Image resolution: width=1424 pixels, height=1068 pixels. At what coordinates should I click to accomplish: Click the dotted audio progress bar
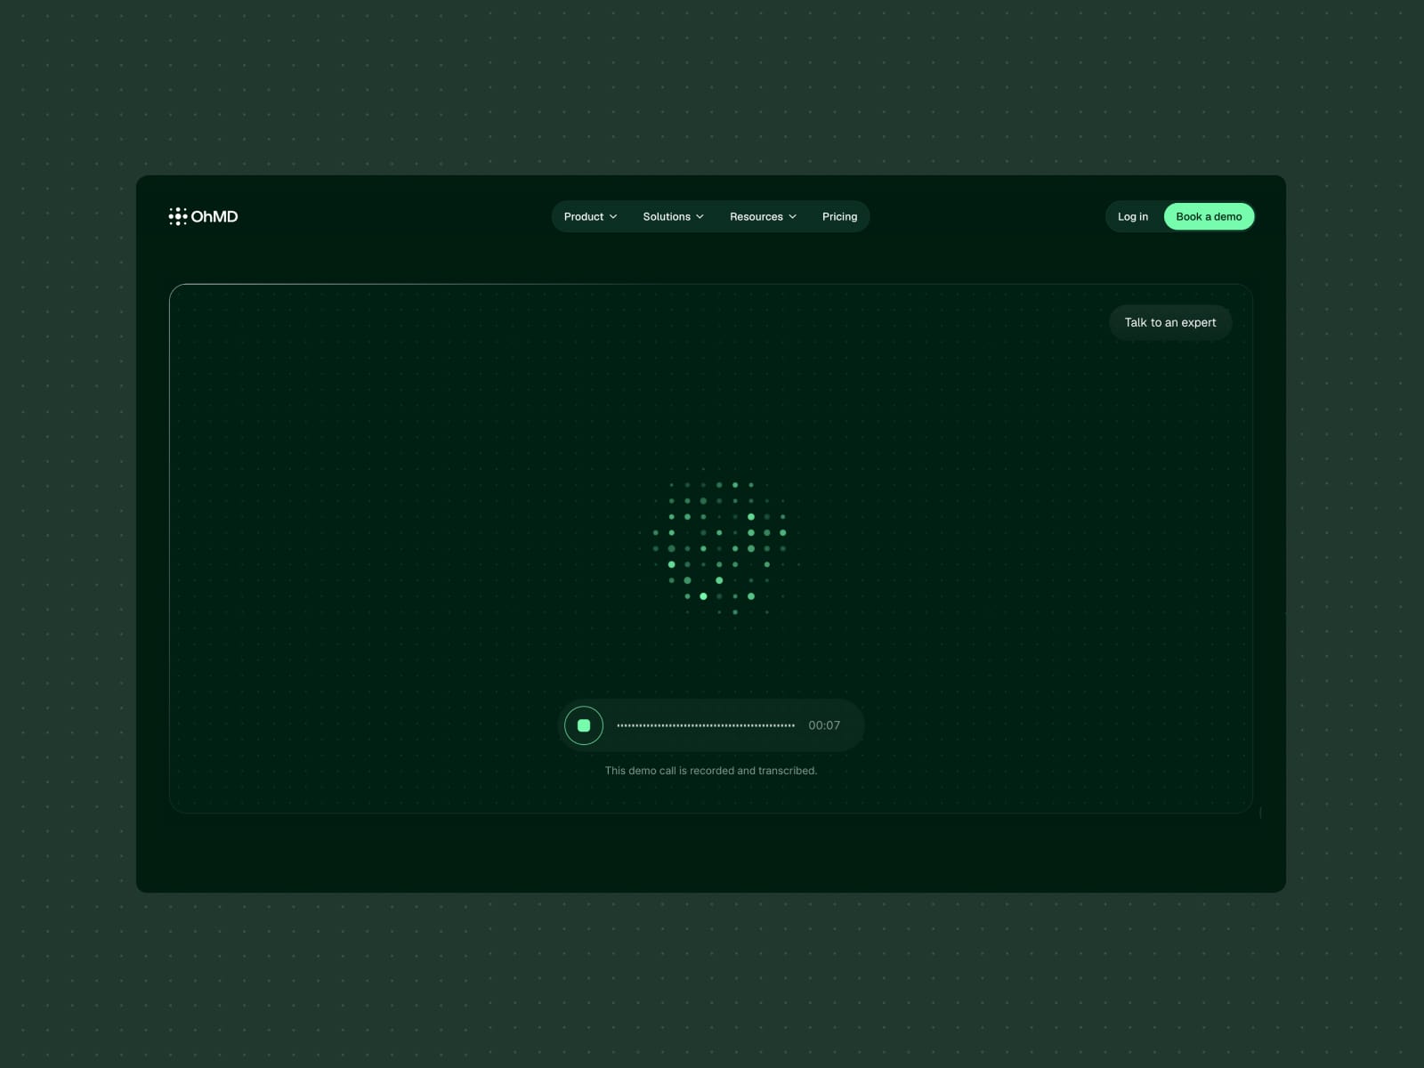[706, 725]
